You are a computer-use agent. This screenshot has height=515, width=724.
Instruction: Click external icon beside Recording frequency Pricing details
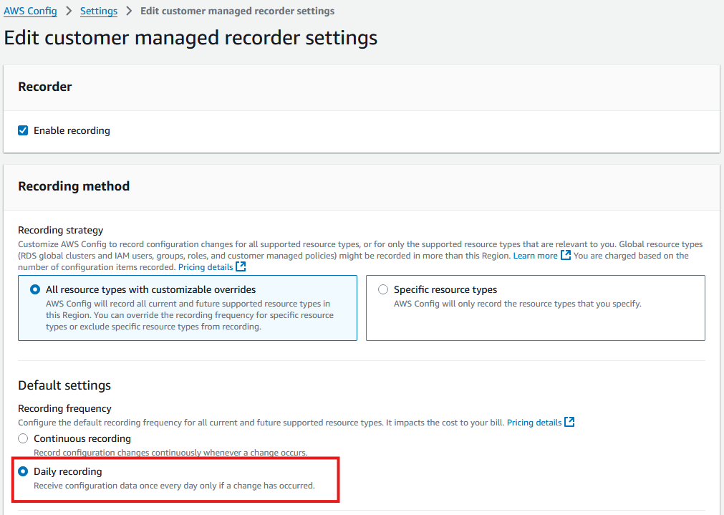point(569,422)
